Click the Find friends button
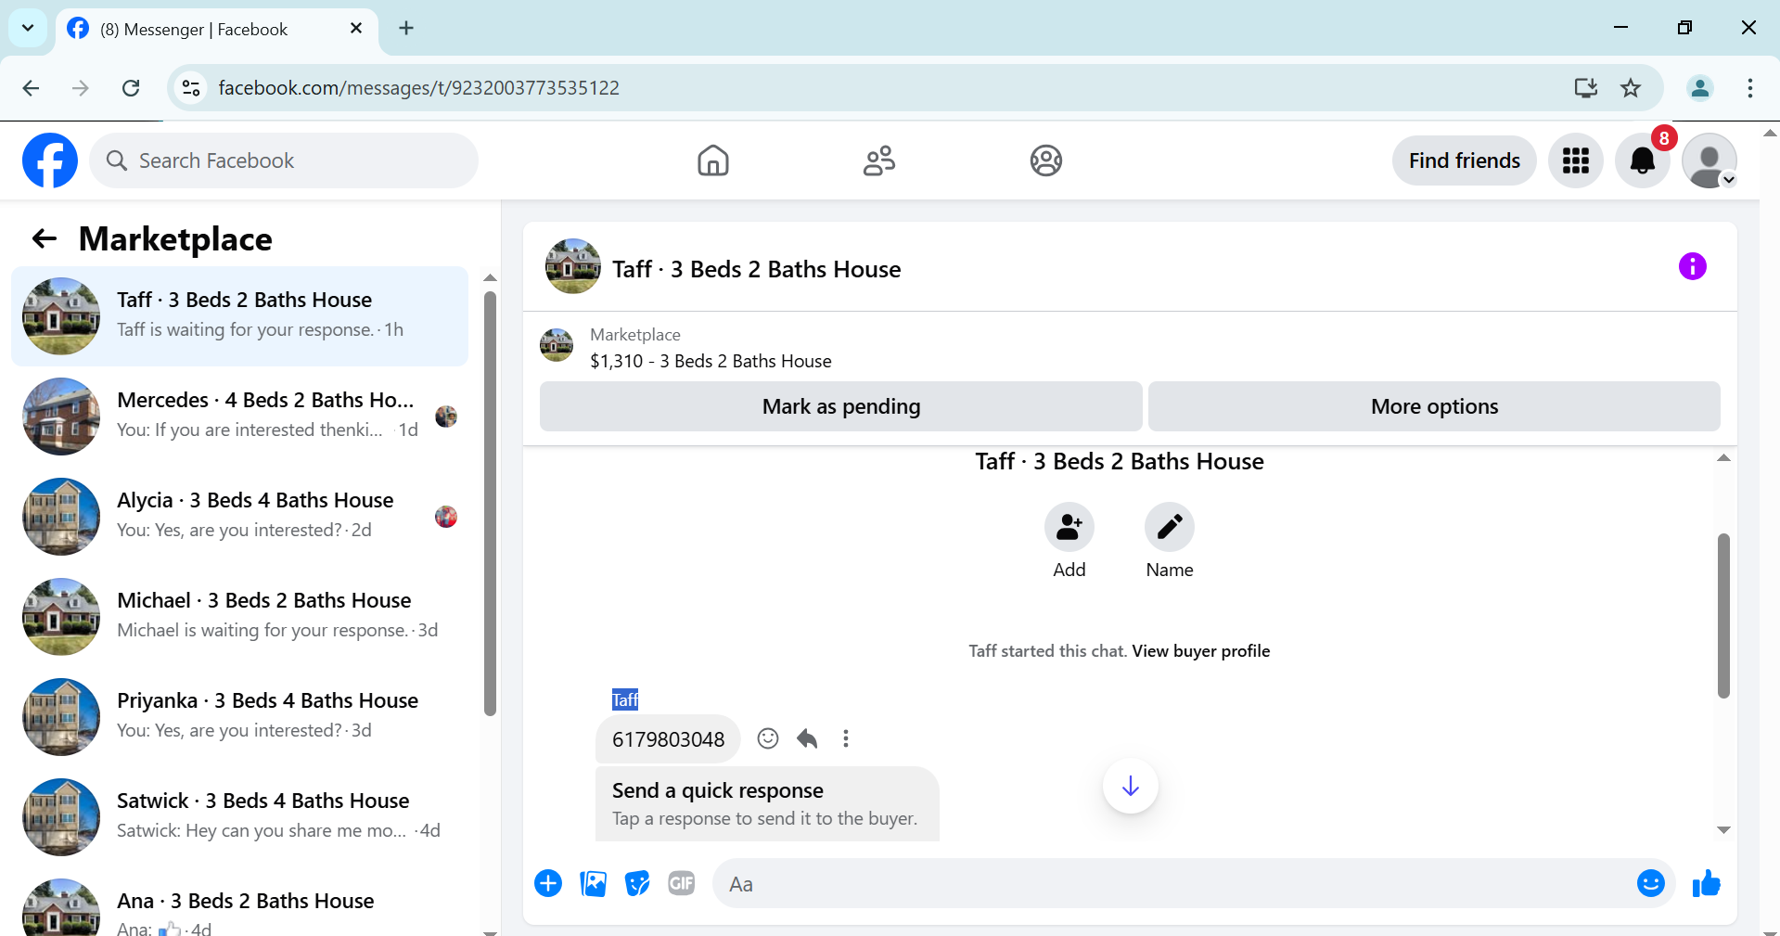The width and height of the screenshot is (1780, 936). (1464, 160)
